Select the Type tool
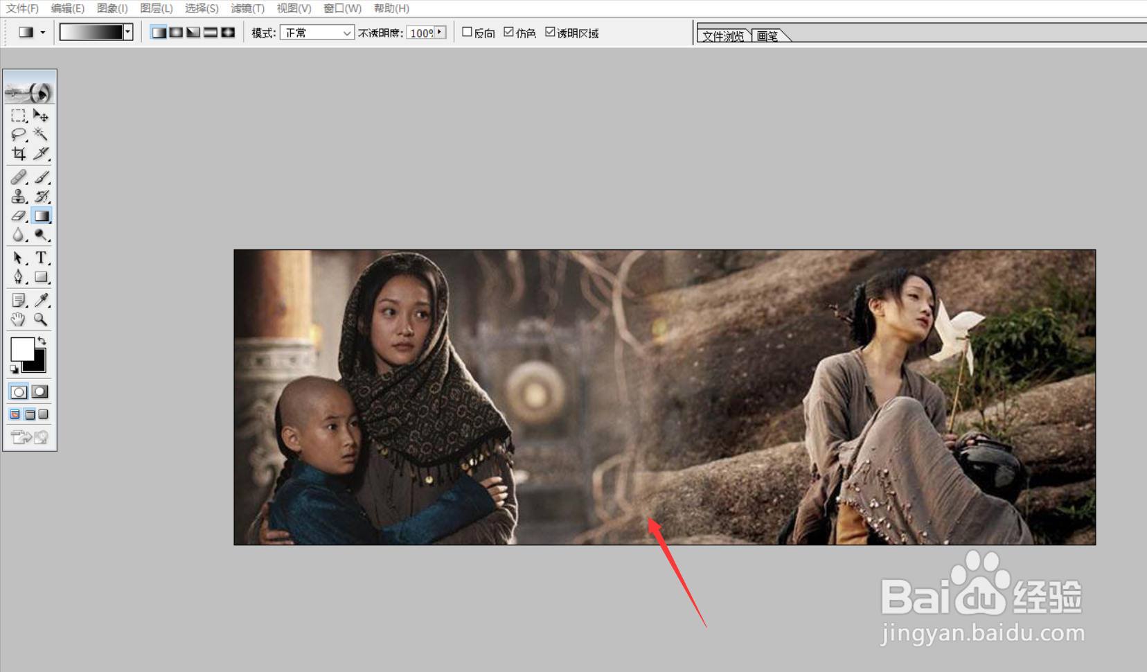 42,258
